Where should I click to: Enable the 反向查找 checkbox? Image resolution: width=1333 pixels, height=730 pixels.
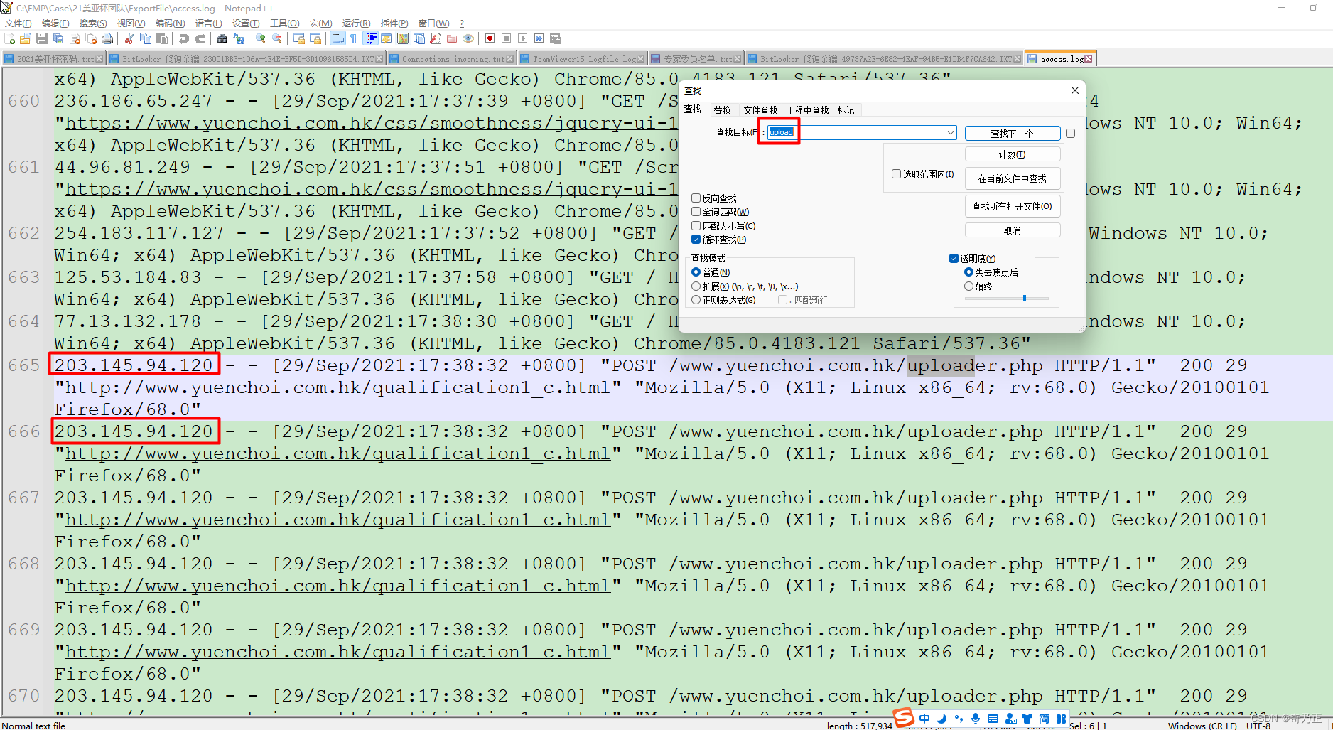(x=696, y=198)
